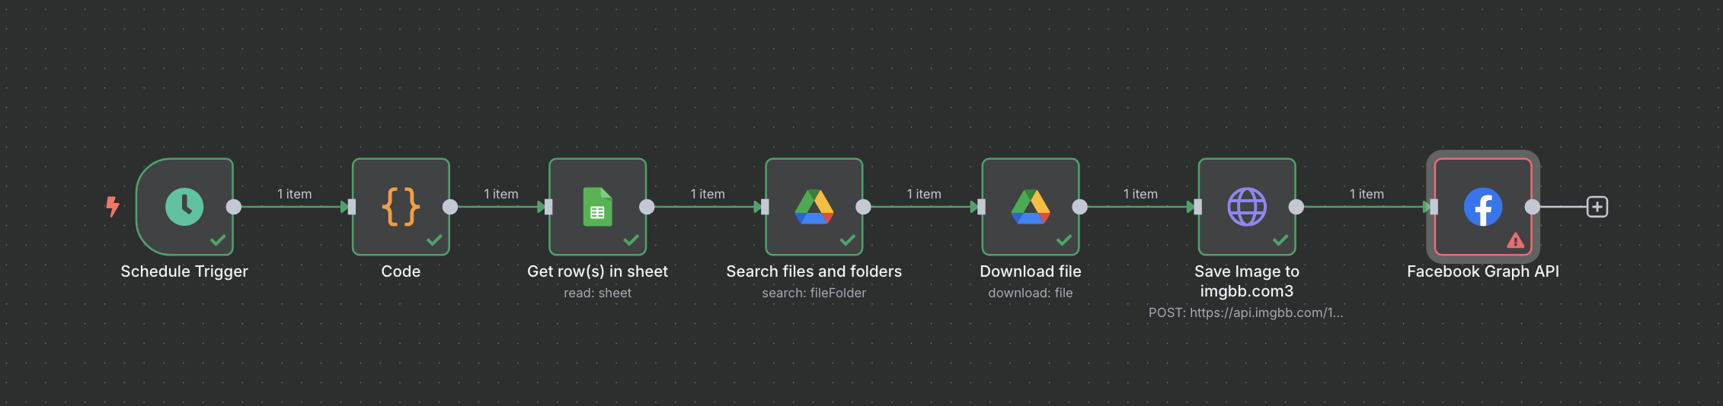
Task: Click the Get row(s) in sheet output connector
Action: pos(647,207)
